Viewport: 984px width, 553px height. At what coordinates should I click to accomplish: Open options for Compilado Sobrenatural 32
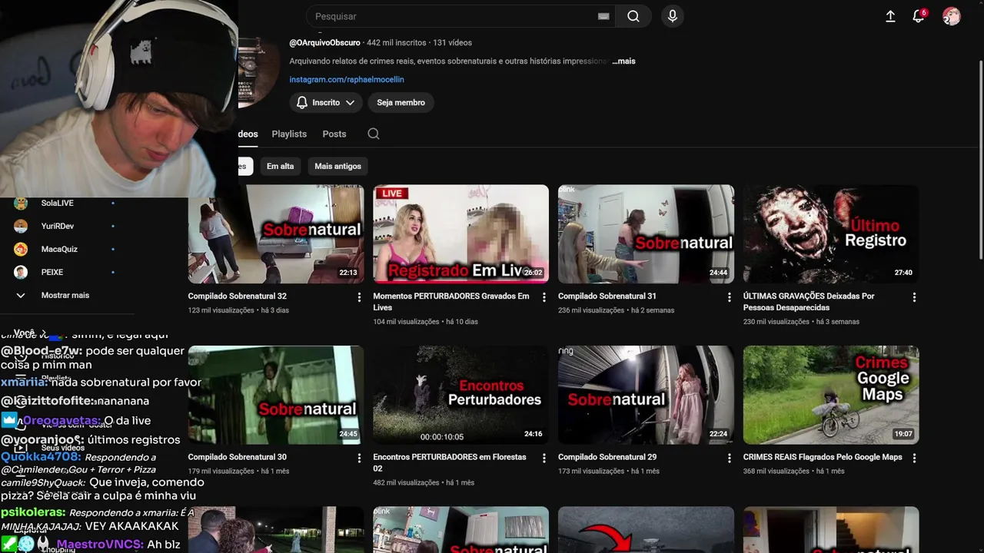point(359,297)
